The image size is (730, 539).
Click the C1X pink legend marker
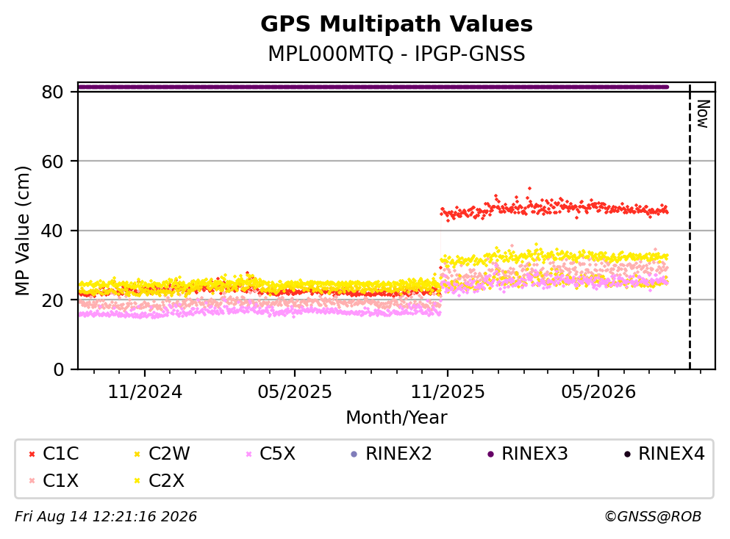[32, 481]
